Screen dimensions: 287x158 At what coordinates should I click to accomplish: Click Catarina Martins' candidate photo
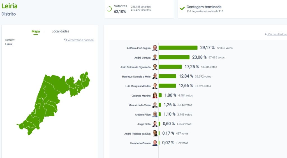pos(155,95)
